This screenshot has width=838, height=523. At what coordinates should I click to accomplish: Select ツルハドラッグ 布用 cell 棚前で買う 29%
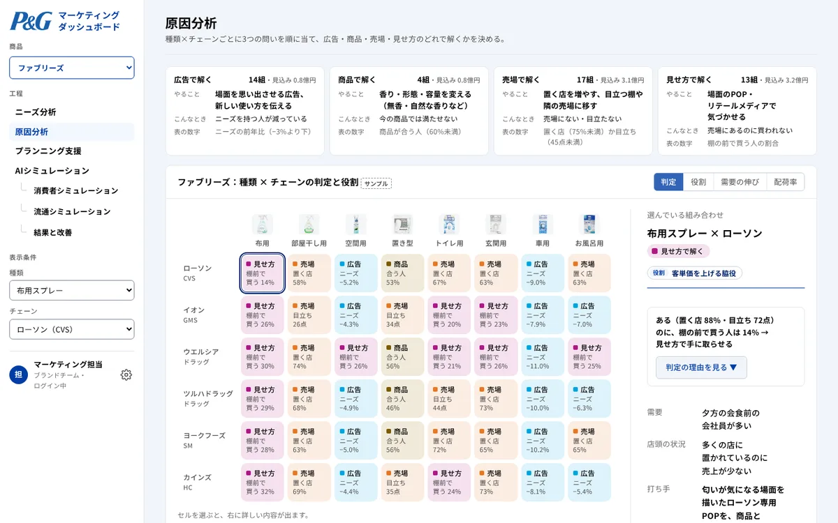click(x=263, y=399)
